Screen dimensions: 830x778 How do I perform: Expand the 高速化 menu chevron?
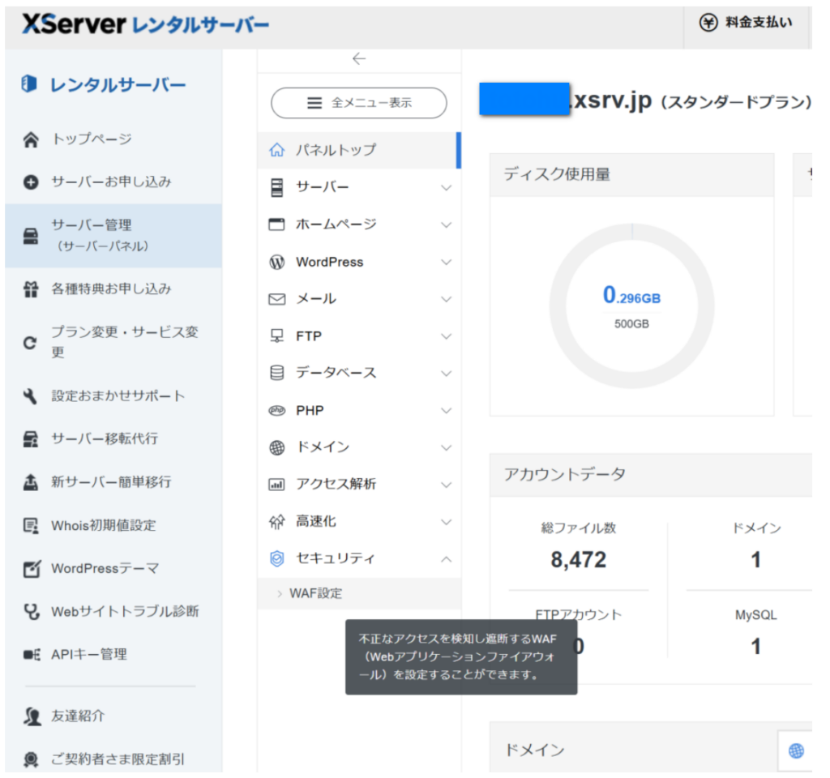[x=446, y=522]
